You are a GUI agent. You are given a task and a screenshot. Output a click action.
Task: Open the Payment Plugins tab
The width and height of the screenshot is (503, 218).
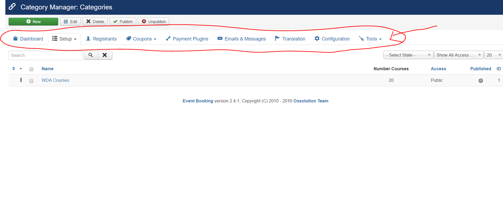[187, 39]
